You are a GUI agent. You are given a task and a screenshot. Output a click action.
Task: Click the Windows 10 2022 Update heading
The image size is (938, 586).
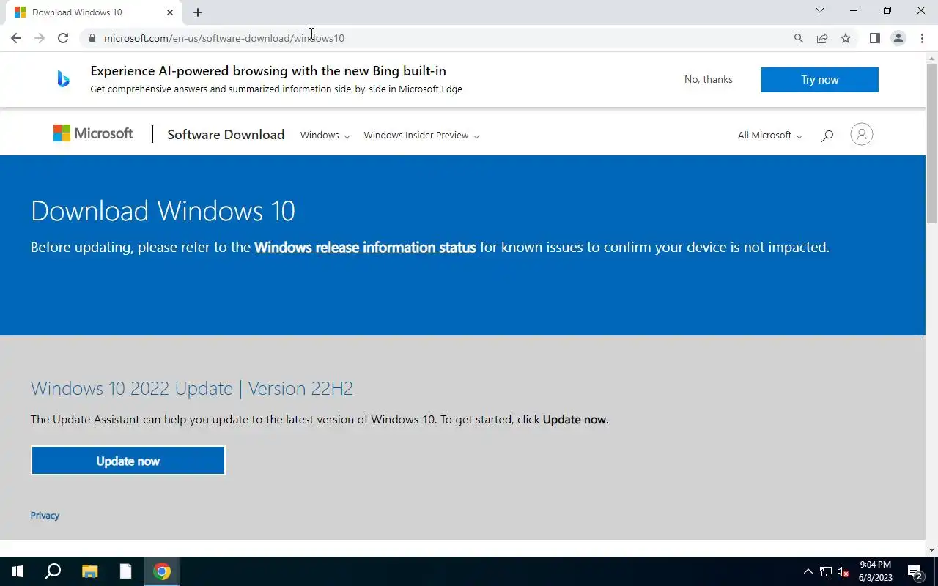tap(192, 388)
